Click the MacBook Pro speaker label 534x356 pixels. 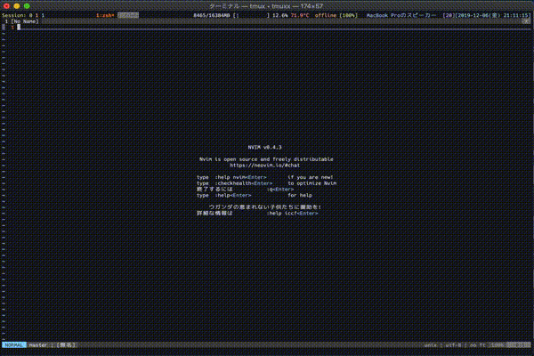[400, 15]
